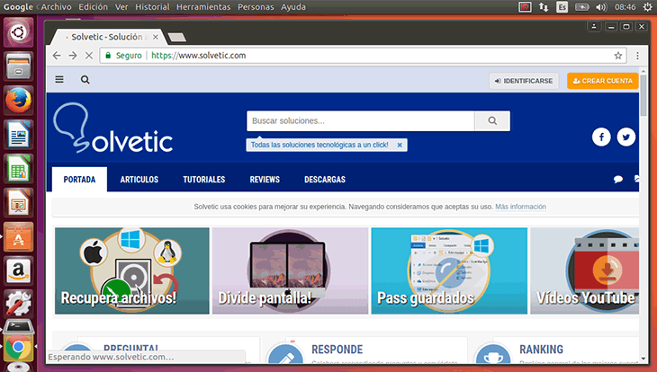
Task: Launch Firefox from the dock
Action: pyautogui.click(x=18, y=101)
